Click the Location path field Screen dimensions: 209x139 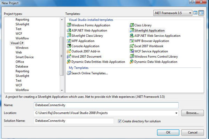pos(106,113)
